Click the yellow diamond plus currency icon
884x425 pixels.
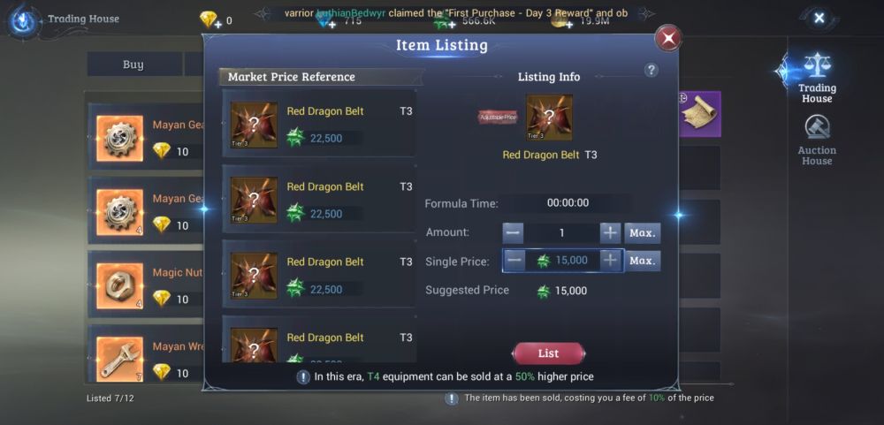click(210, 20)
